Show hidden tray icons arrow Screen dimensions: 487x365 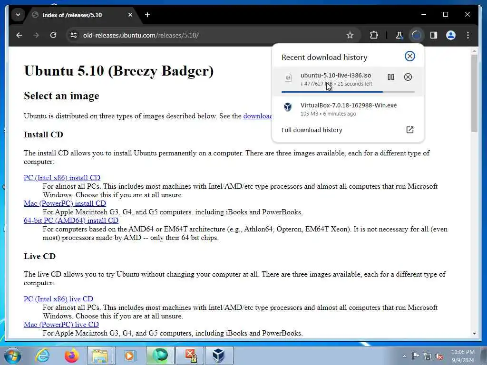point(404,356)
